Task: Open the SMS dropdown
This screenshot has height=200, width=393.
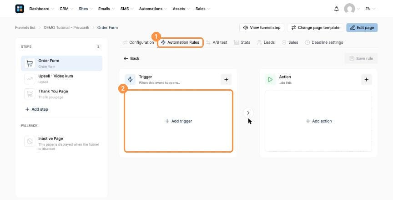Action: (x=127, y=9)
